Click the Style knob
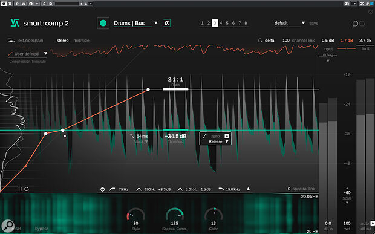The image size is (375, 234). [135, 215]
